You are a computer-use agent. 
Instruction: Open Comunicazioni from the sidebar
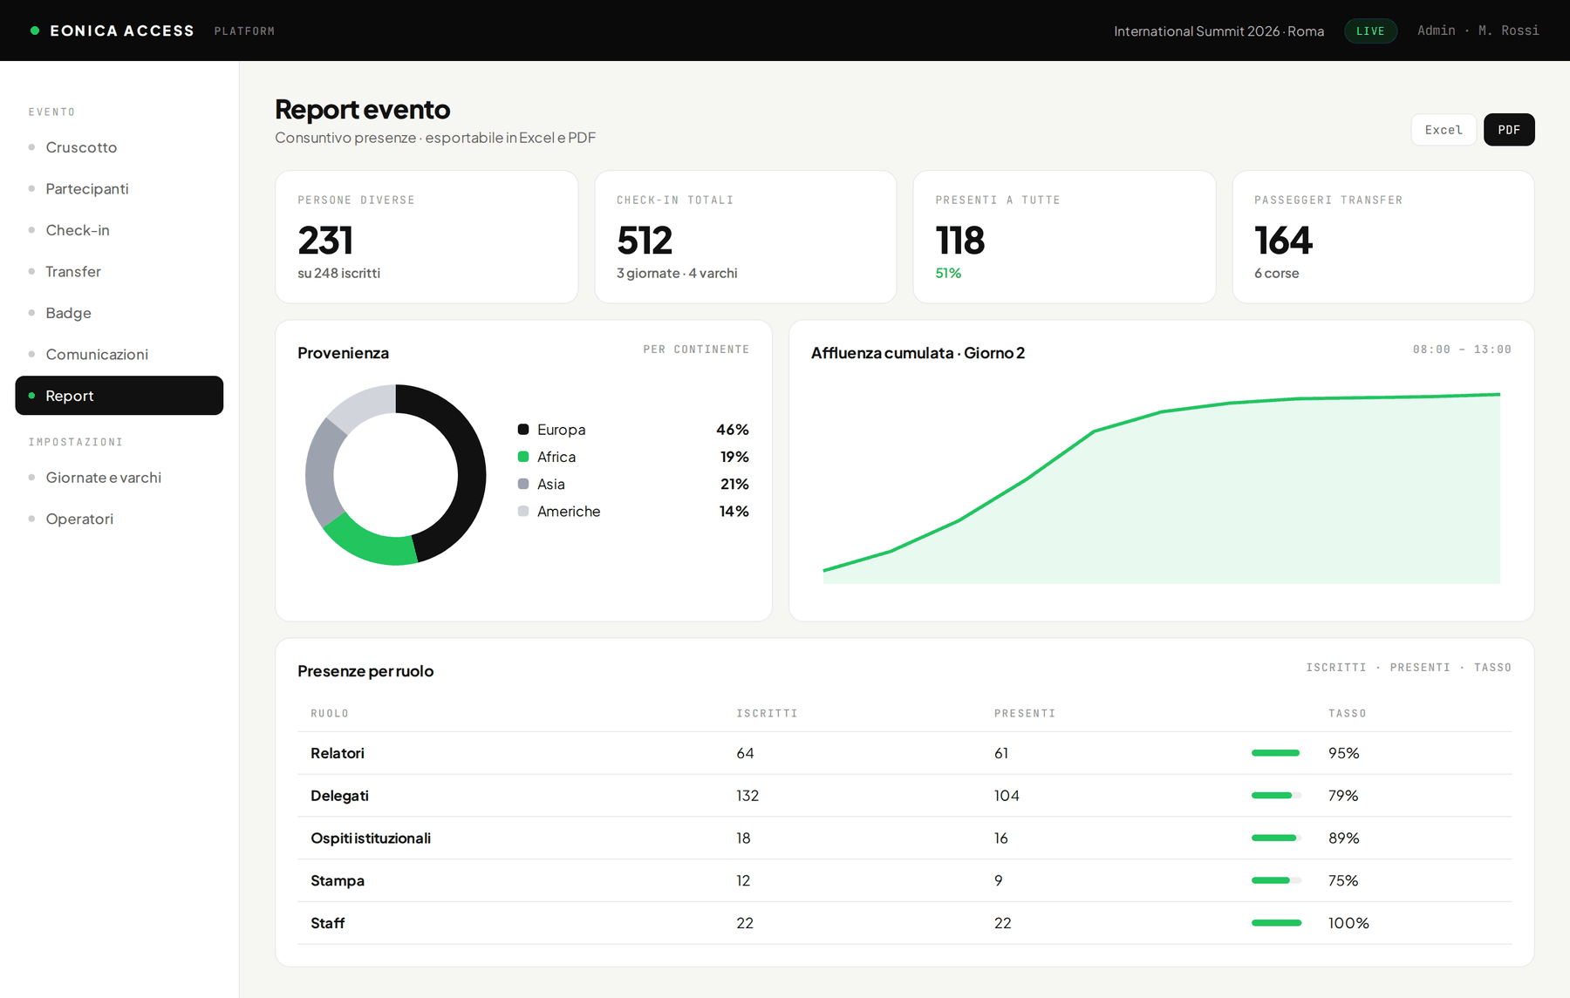click(x=119, y=355)
